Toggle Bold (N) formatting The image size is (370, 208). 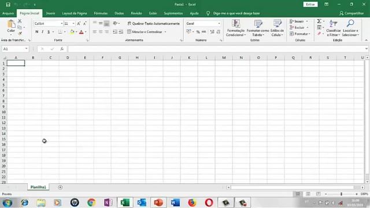(x=37, y=32)
